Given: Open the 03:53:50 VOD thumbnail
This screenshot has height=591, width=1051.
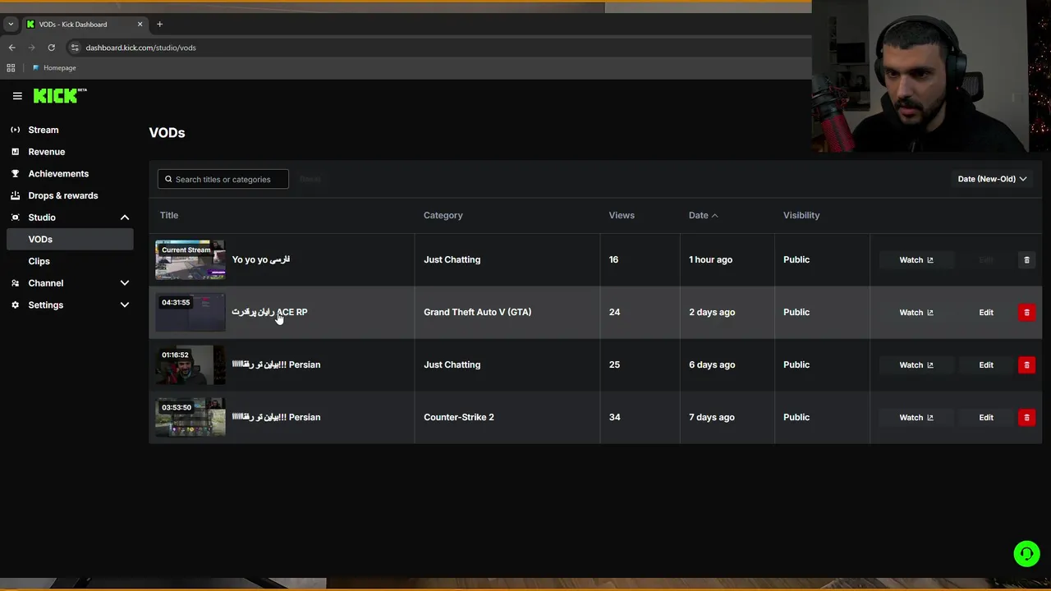Looking at the screenshot, I should click(190, 417).
